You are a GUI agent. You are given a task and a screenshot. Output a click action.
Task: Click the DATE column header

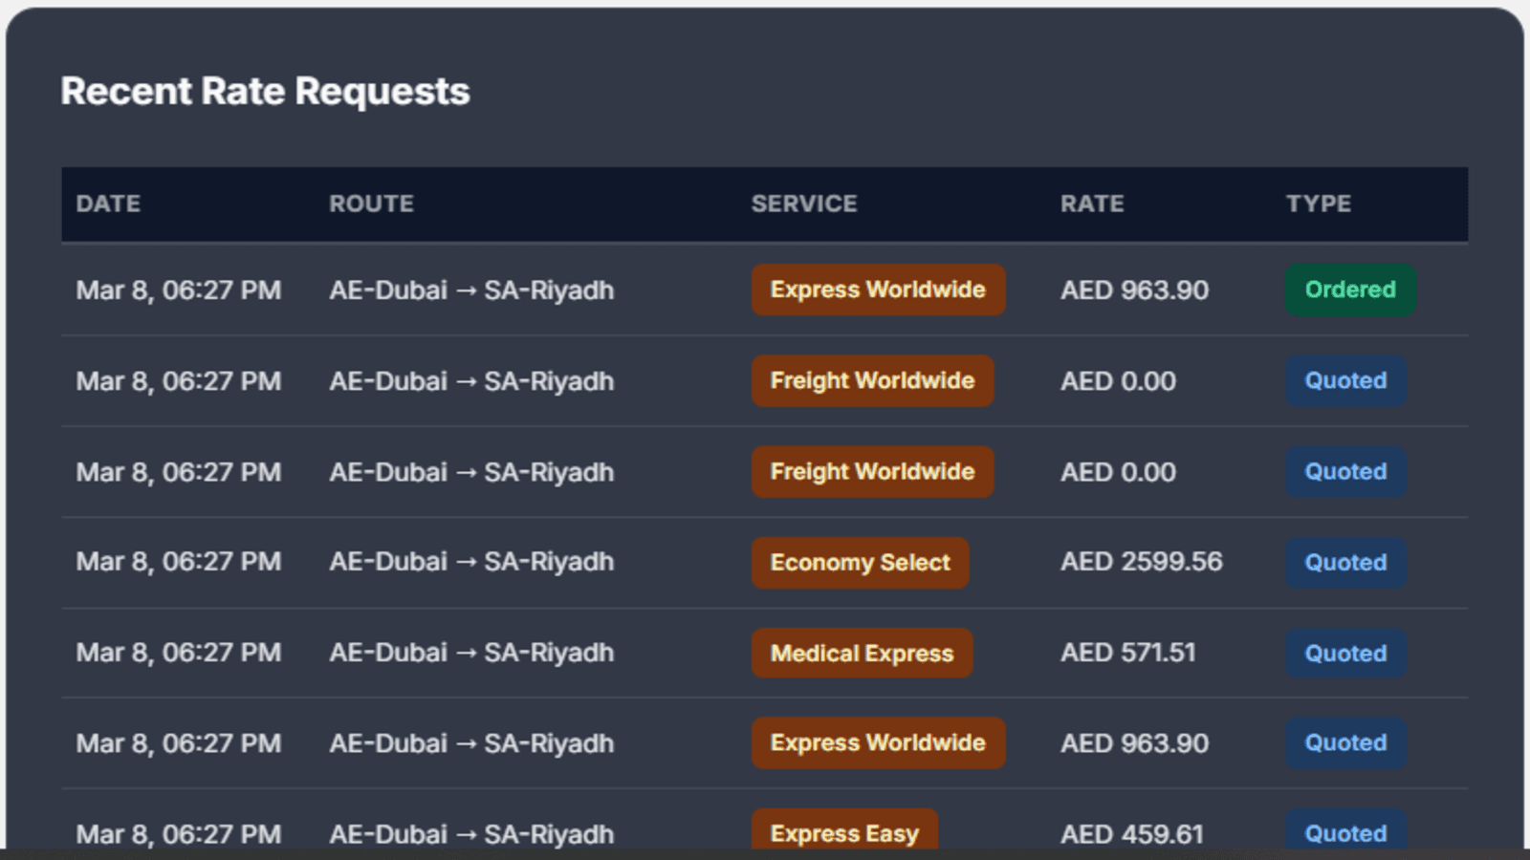point(108,204)
